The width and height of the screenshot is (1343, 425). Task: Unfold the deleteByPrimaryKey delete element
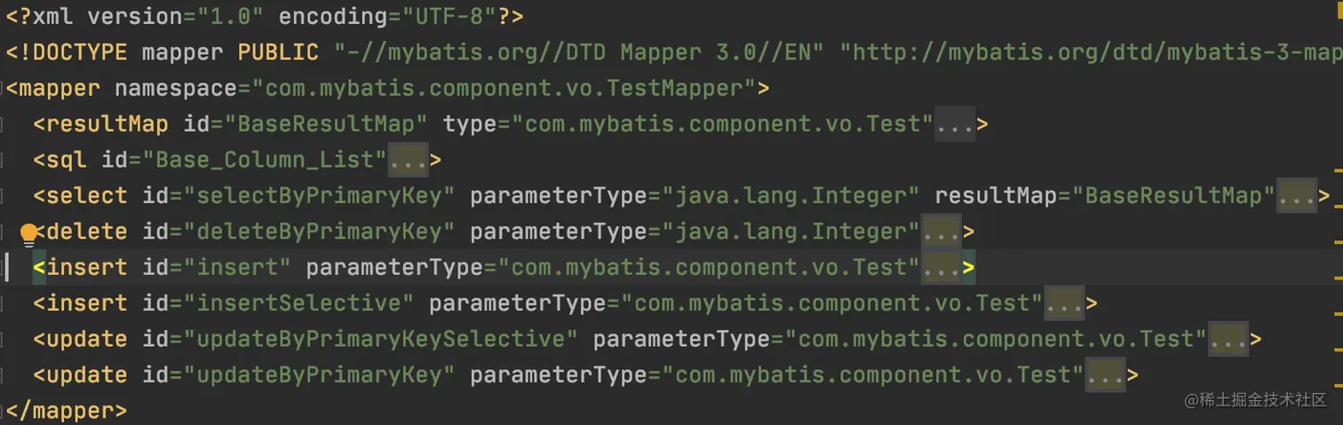[942, 232]
